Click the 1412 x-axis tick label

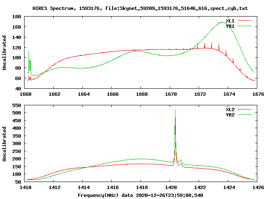54,187
